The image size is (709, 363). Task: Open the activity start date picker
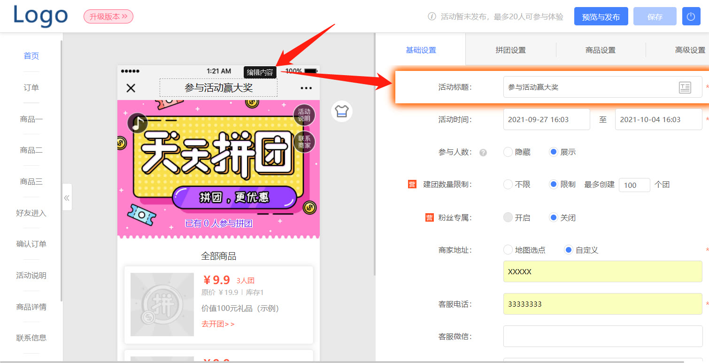pyautogui.click(x=546, y=119)
